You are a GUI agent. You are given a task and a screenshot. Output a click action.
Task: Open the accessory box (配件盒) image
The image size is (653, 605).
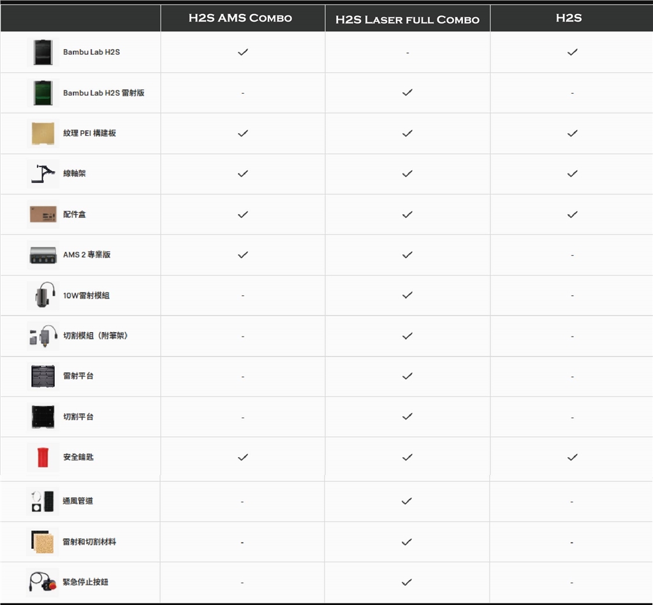pyautogui.click(x=43, y=214)
